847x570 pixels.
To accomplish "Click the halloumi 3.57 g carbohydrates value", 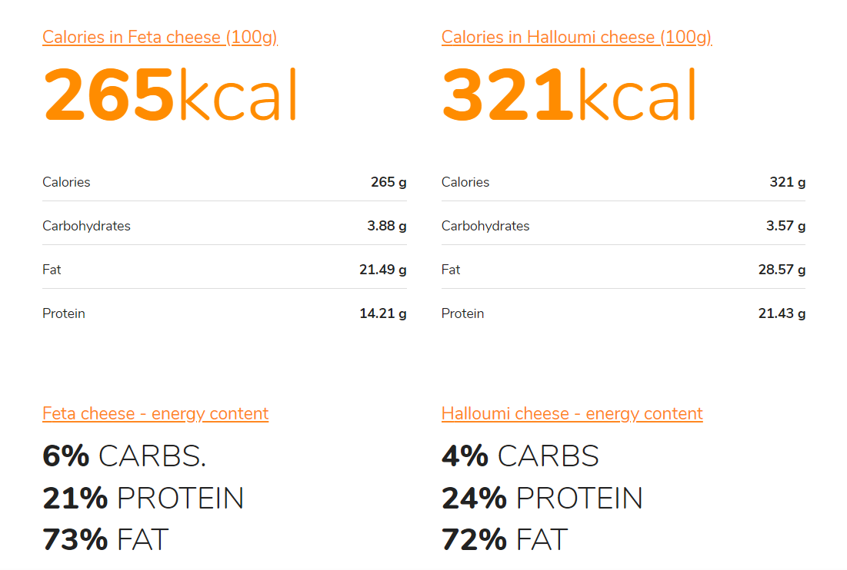I will click(785, 226).
